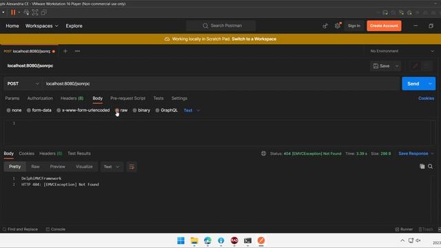
Task: Open the Tests tab
Action: click(158, 98)
